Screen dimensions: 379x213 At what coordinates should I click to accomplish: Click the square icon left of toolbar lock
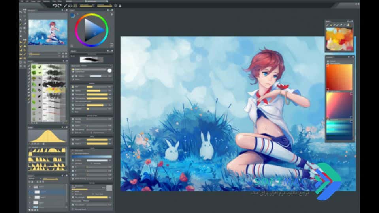point(115,6)
